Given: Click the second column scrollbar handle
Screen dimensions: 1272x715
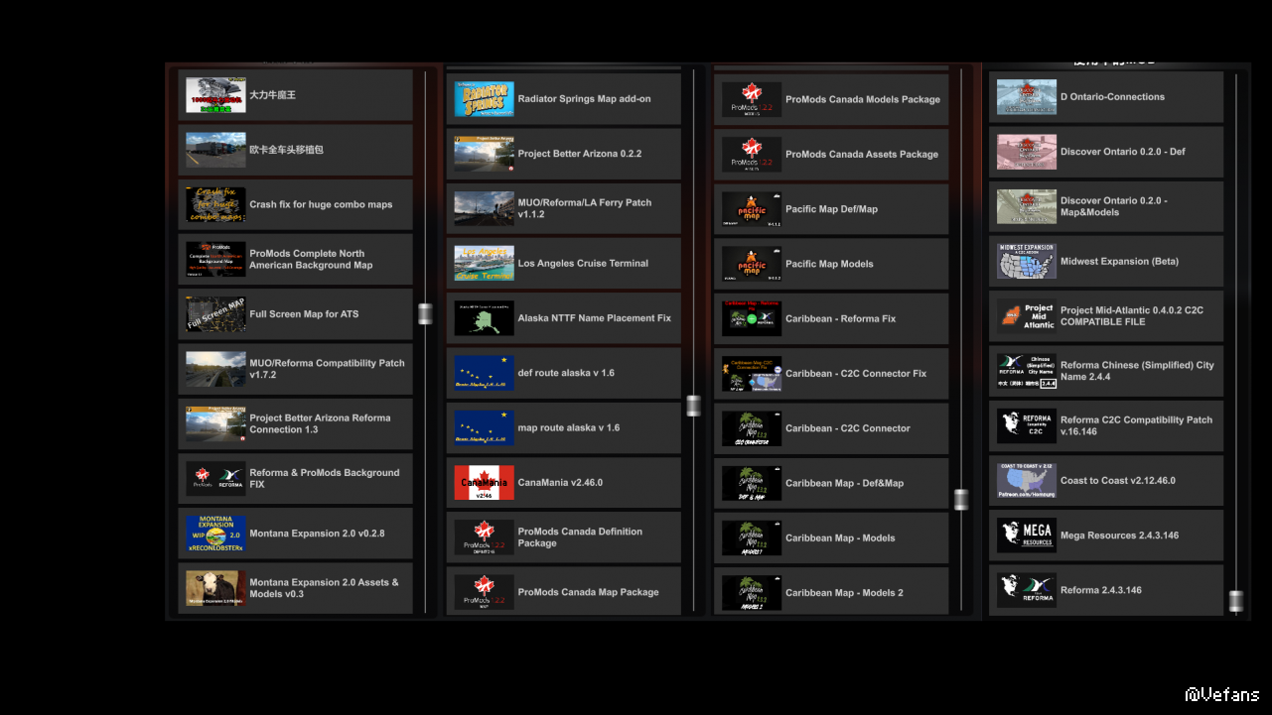Looking at the screenshot, I should pos(693,406).
